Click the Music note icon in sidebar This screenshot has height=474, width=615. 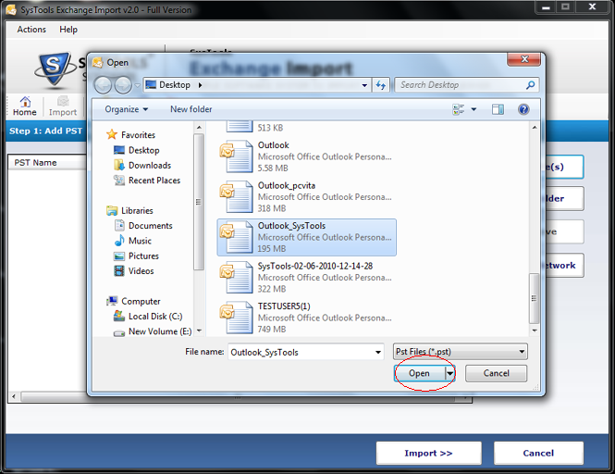click(119, 241)
